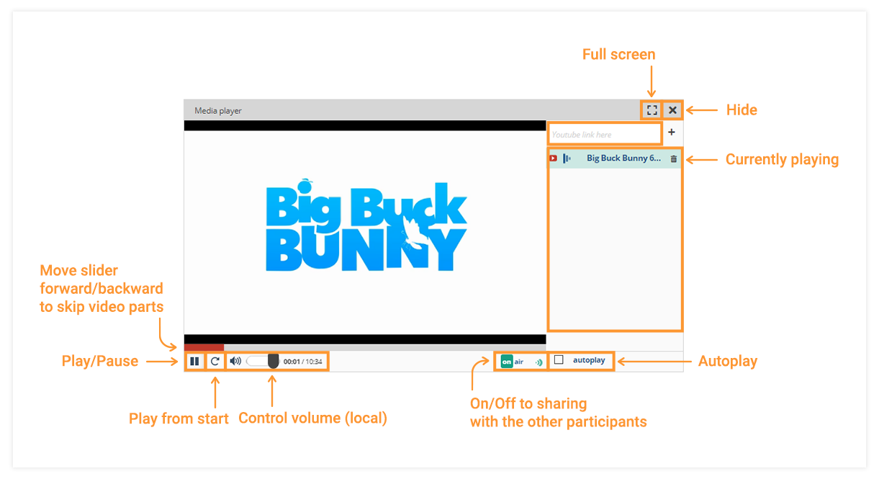Click the Media player title text
The image size is (879, 479).
(218, 111)
